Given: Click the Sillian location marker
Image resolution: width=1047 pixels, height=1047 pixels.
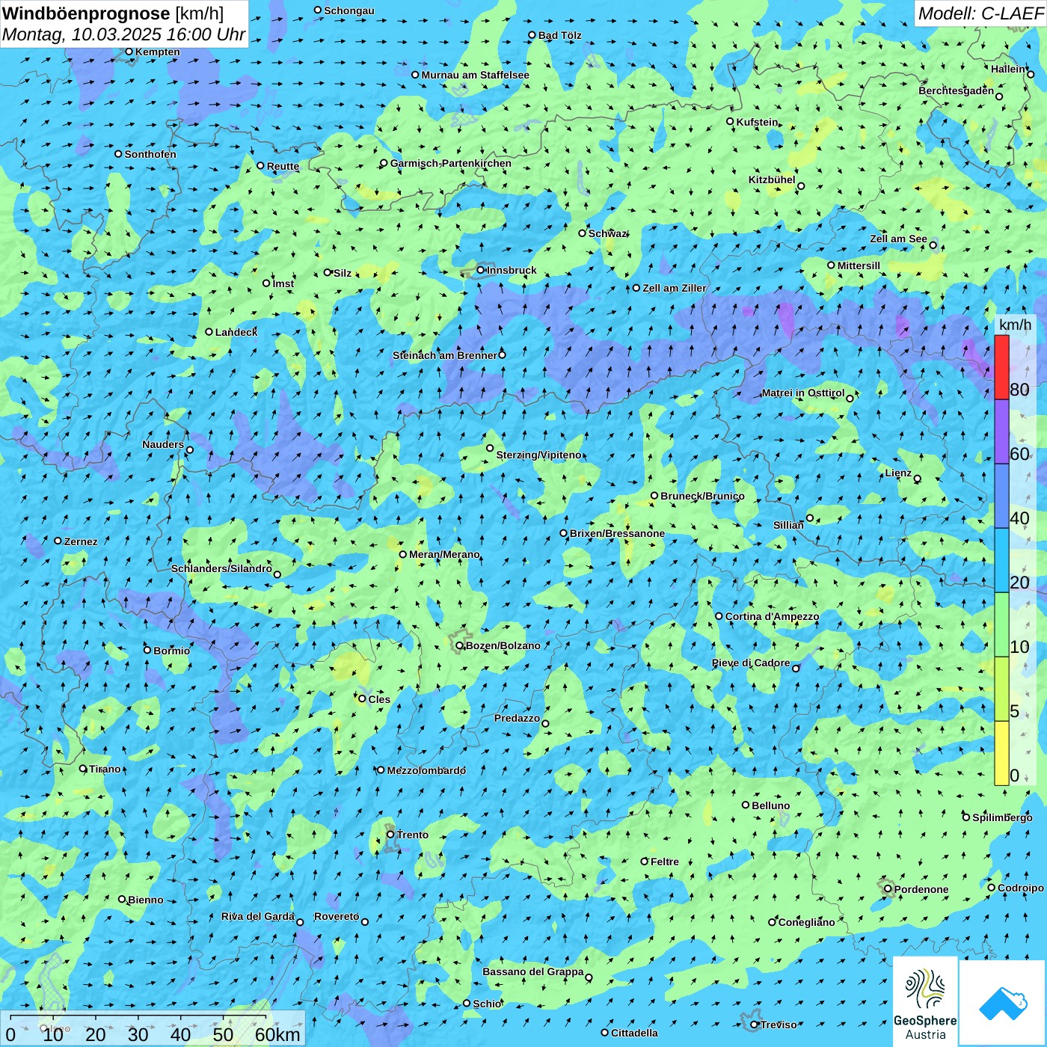Looking at the screenshot, I should pyautogui.click(x=810, y=518).
